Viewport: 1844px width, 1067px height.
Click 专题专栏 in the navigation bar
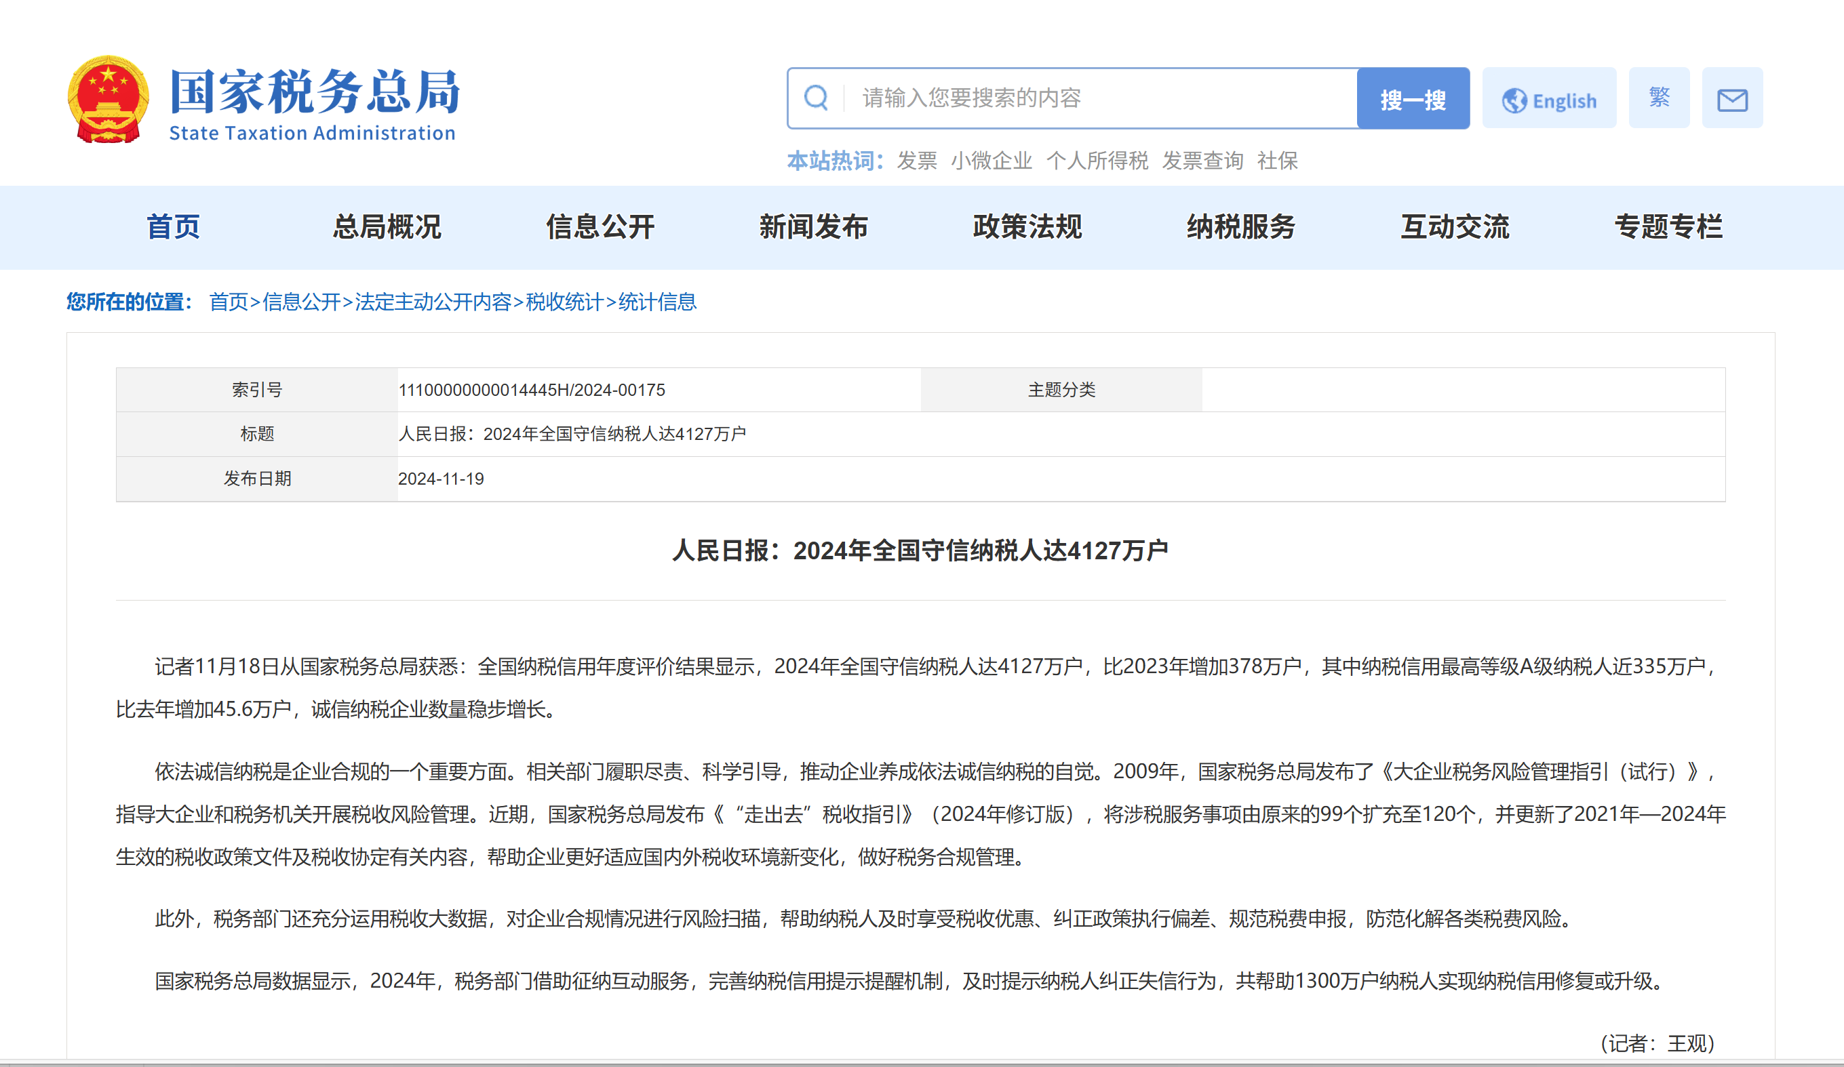pos(1668,226)
